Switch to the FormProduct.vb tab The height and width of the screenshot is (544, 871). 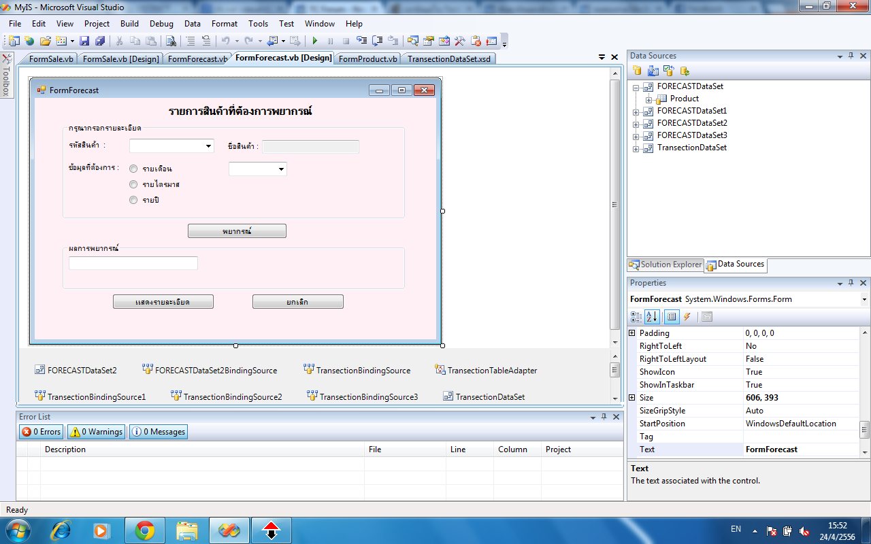coord(367,59)
